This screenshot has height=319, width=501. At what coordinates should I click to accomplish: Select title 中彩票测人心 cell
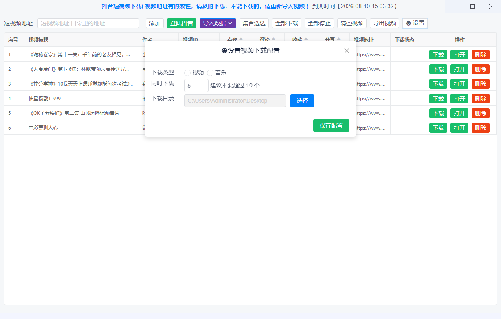pyautogui.click(x=81, y=128)
